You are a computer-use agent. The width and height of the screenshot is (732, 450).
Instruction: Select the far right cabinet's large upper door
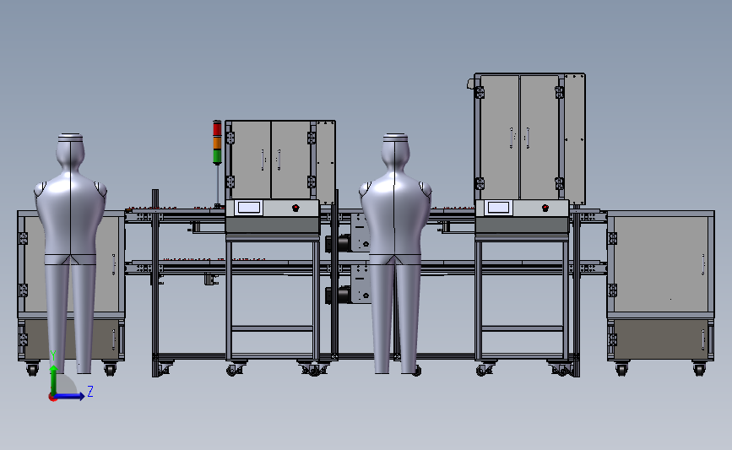tap(660, 264)
